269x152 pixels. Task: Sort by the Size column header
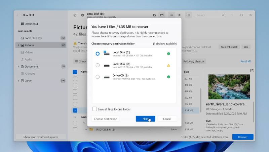(x=186, y=72)
